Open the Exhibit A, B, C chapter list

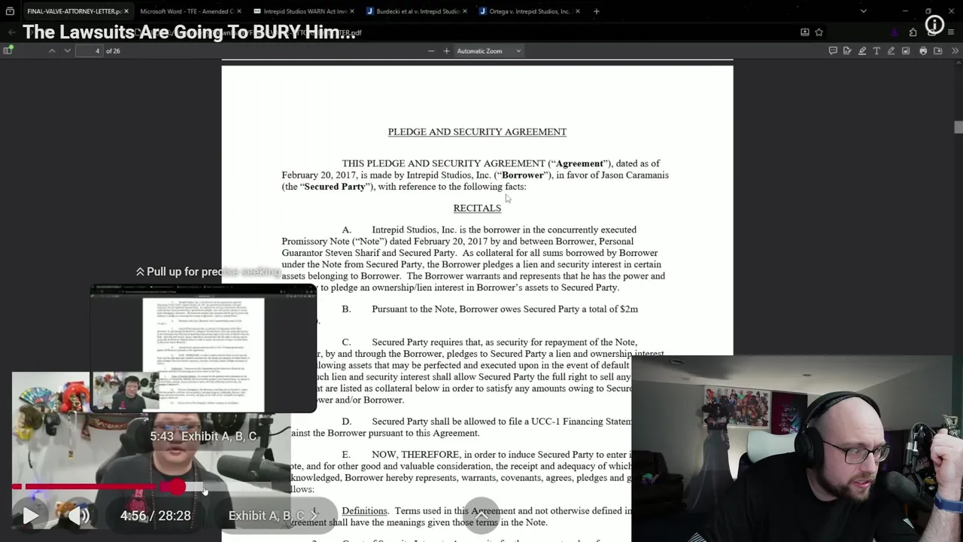273,516
